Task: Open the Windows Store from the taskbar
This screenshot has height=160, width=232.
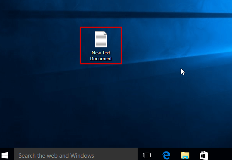Action: click(204, 155)
